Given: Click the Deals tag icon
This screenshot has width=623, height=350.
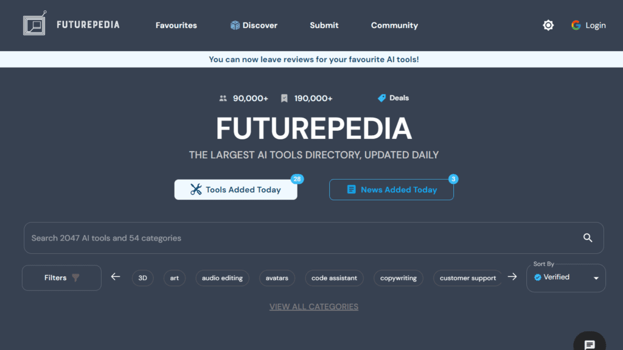Looking at the screenshot, I should point(381,98).
